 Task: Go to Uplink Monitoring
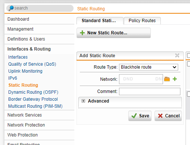click(x=25, y=71)
